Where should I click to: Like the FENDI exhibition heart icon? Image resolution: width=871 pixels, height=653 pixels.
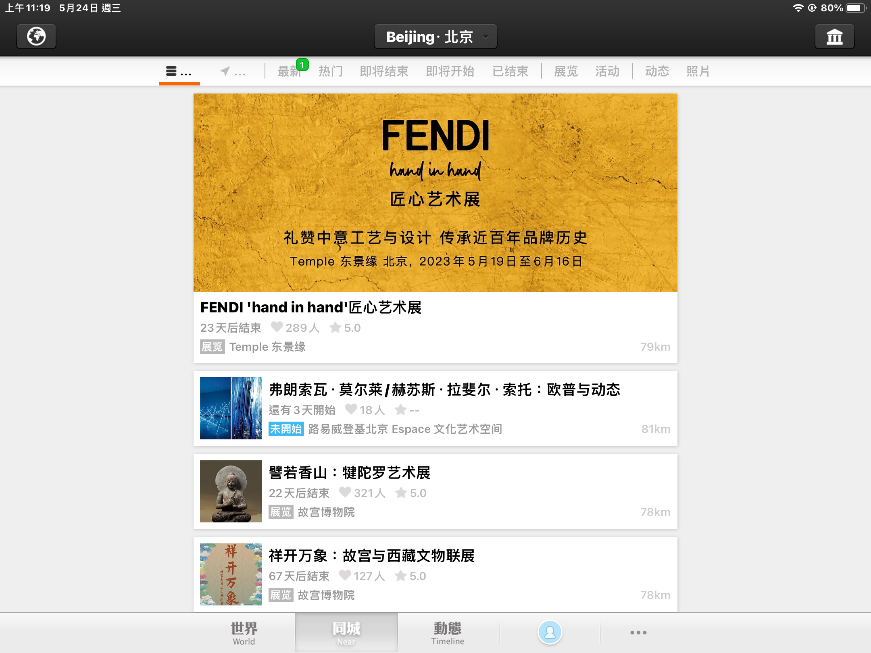coord(277,327)
